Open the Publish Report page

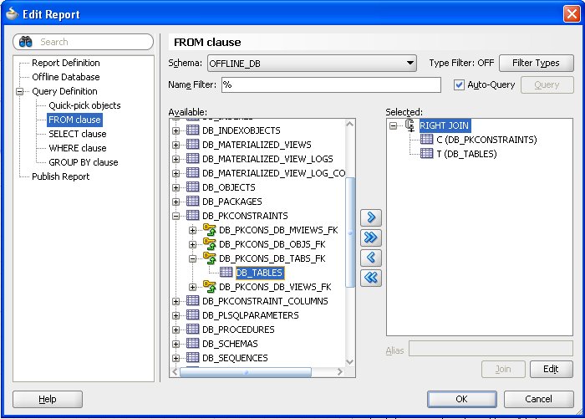61,176
